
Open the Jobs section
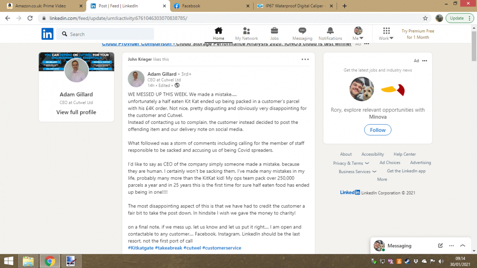tap(274, 34)
